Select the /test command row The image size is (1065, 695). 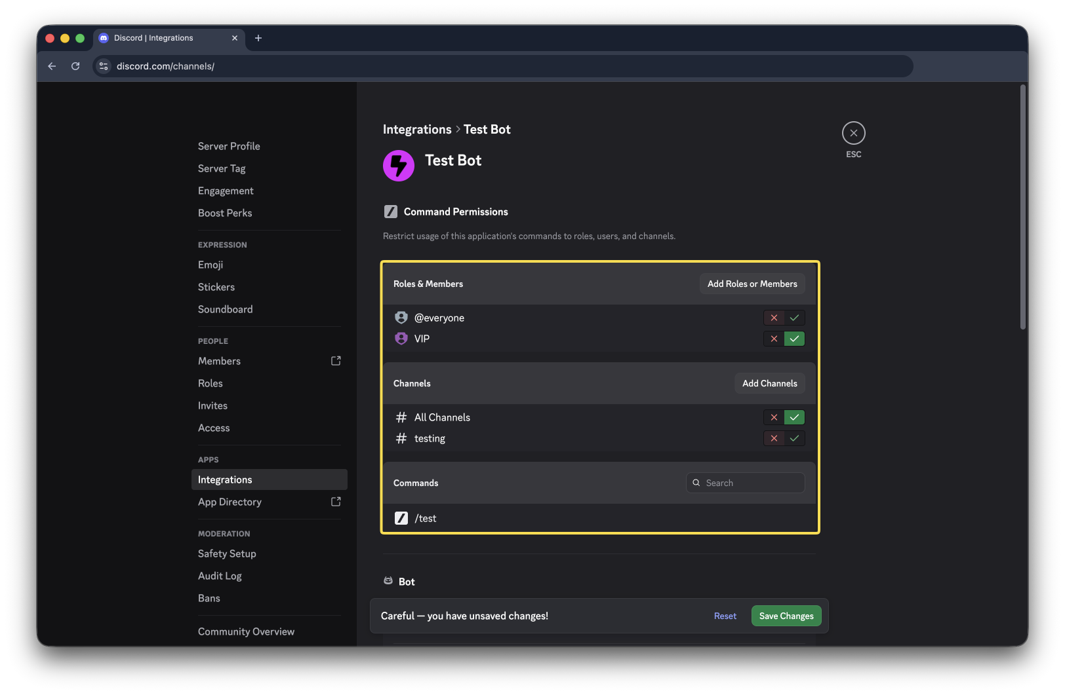pyautogui.click(x=600, y=518)
